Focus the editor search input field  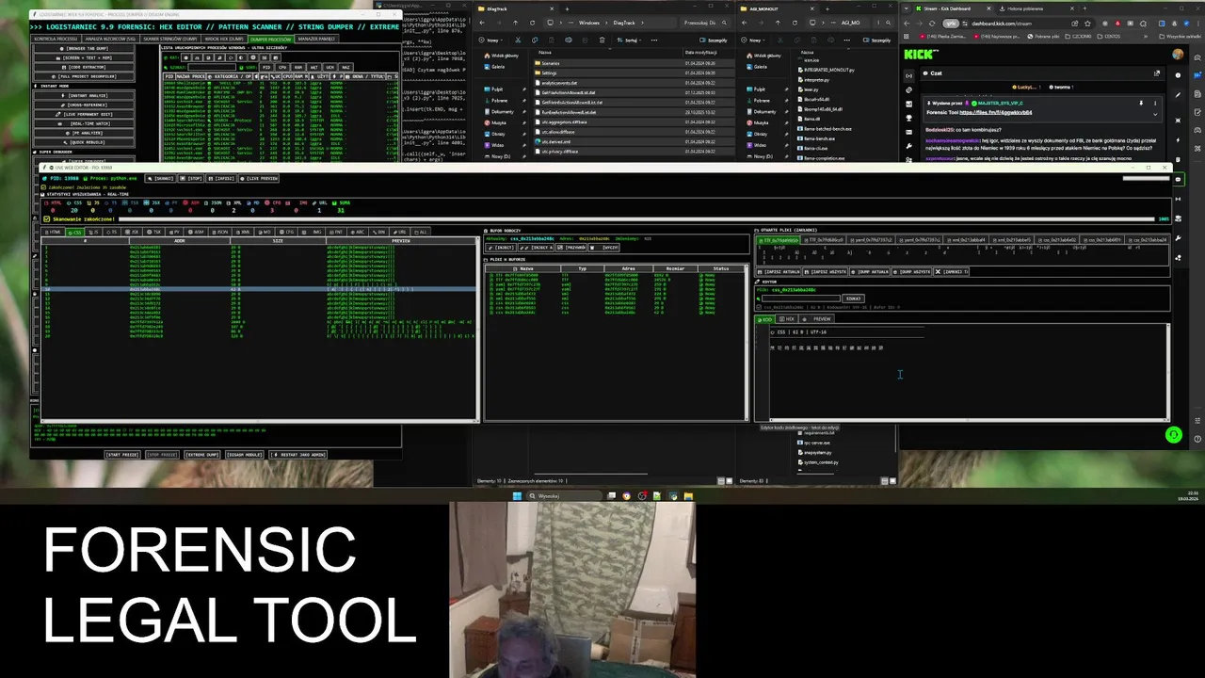[x=800, y=299]
